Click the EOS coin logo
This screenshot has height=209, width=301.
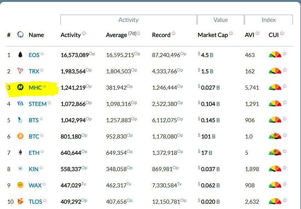tap(20, 55)
